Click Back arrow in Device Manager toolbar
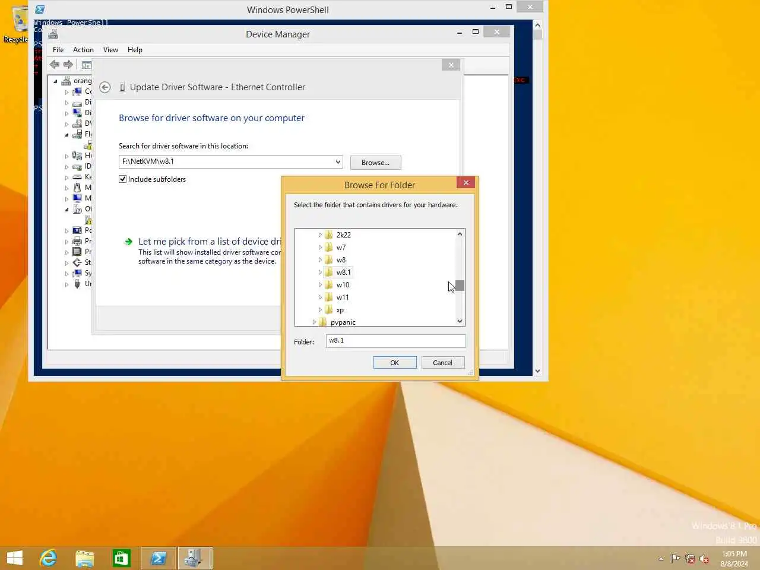The height and width of the screenshot is (570, 760). 55,65
